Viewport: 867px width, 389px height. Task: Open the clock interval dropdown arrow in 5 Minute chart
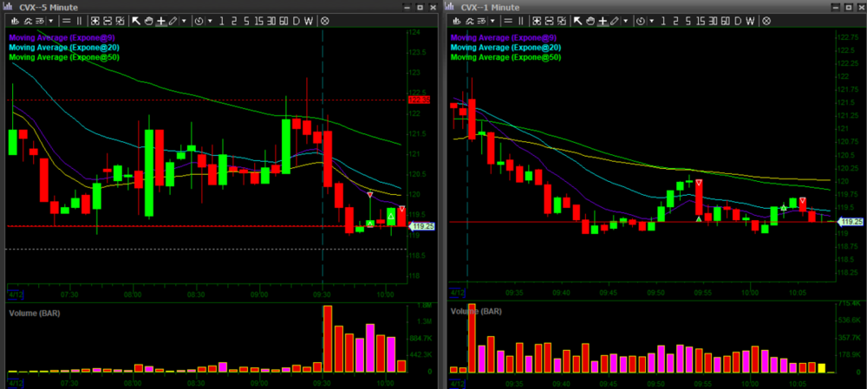pos(209,20)
